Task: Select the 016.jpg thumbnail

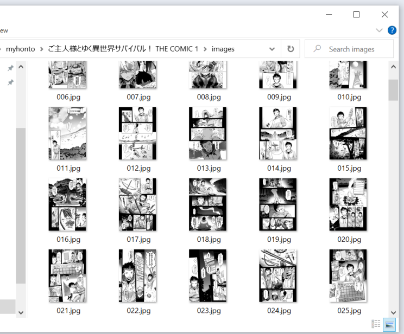Action: tap(67, 204)
